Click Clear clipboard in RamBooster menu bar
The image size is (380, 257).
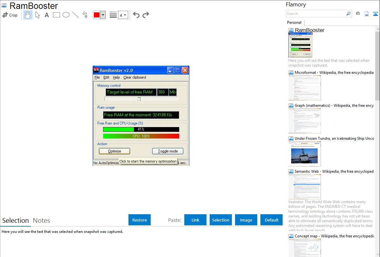tap(135, 78)
